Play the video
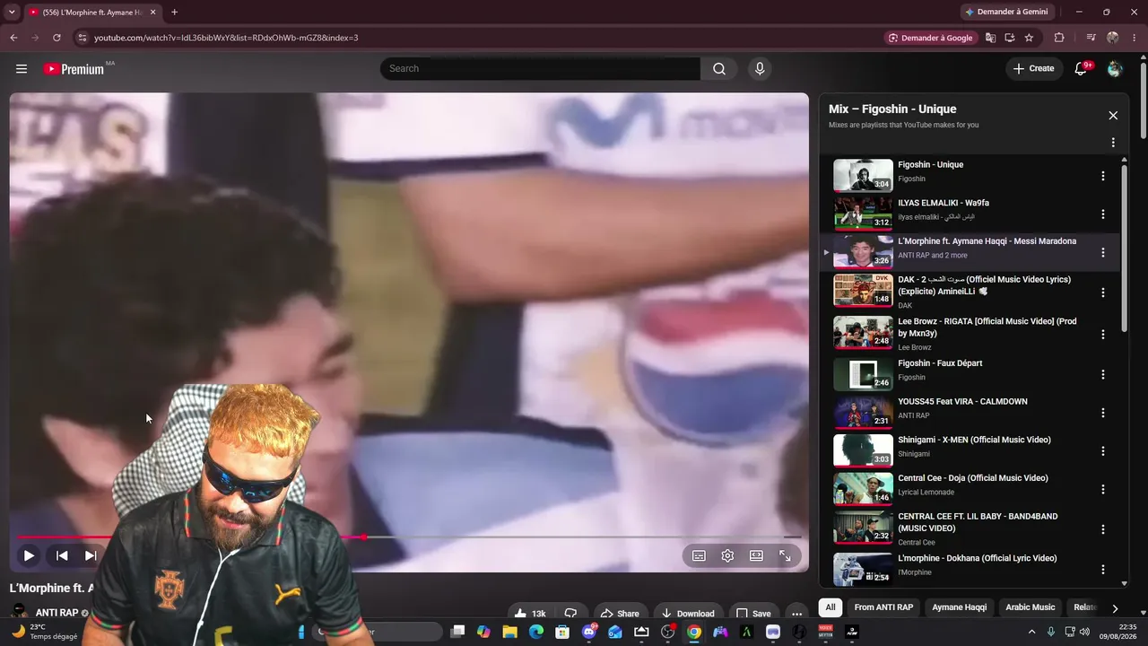The image size is (1148, 646). pyautogui.click(x=29, y=556)
